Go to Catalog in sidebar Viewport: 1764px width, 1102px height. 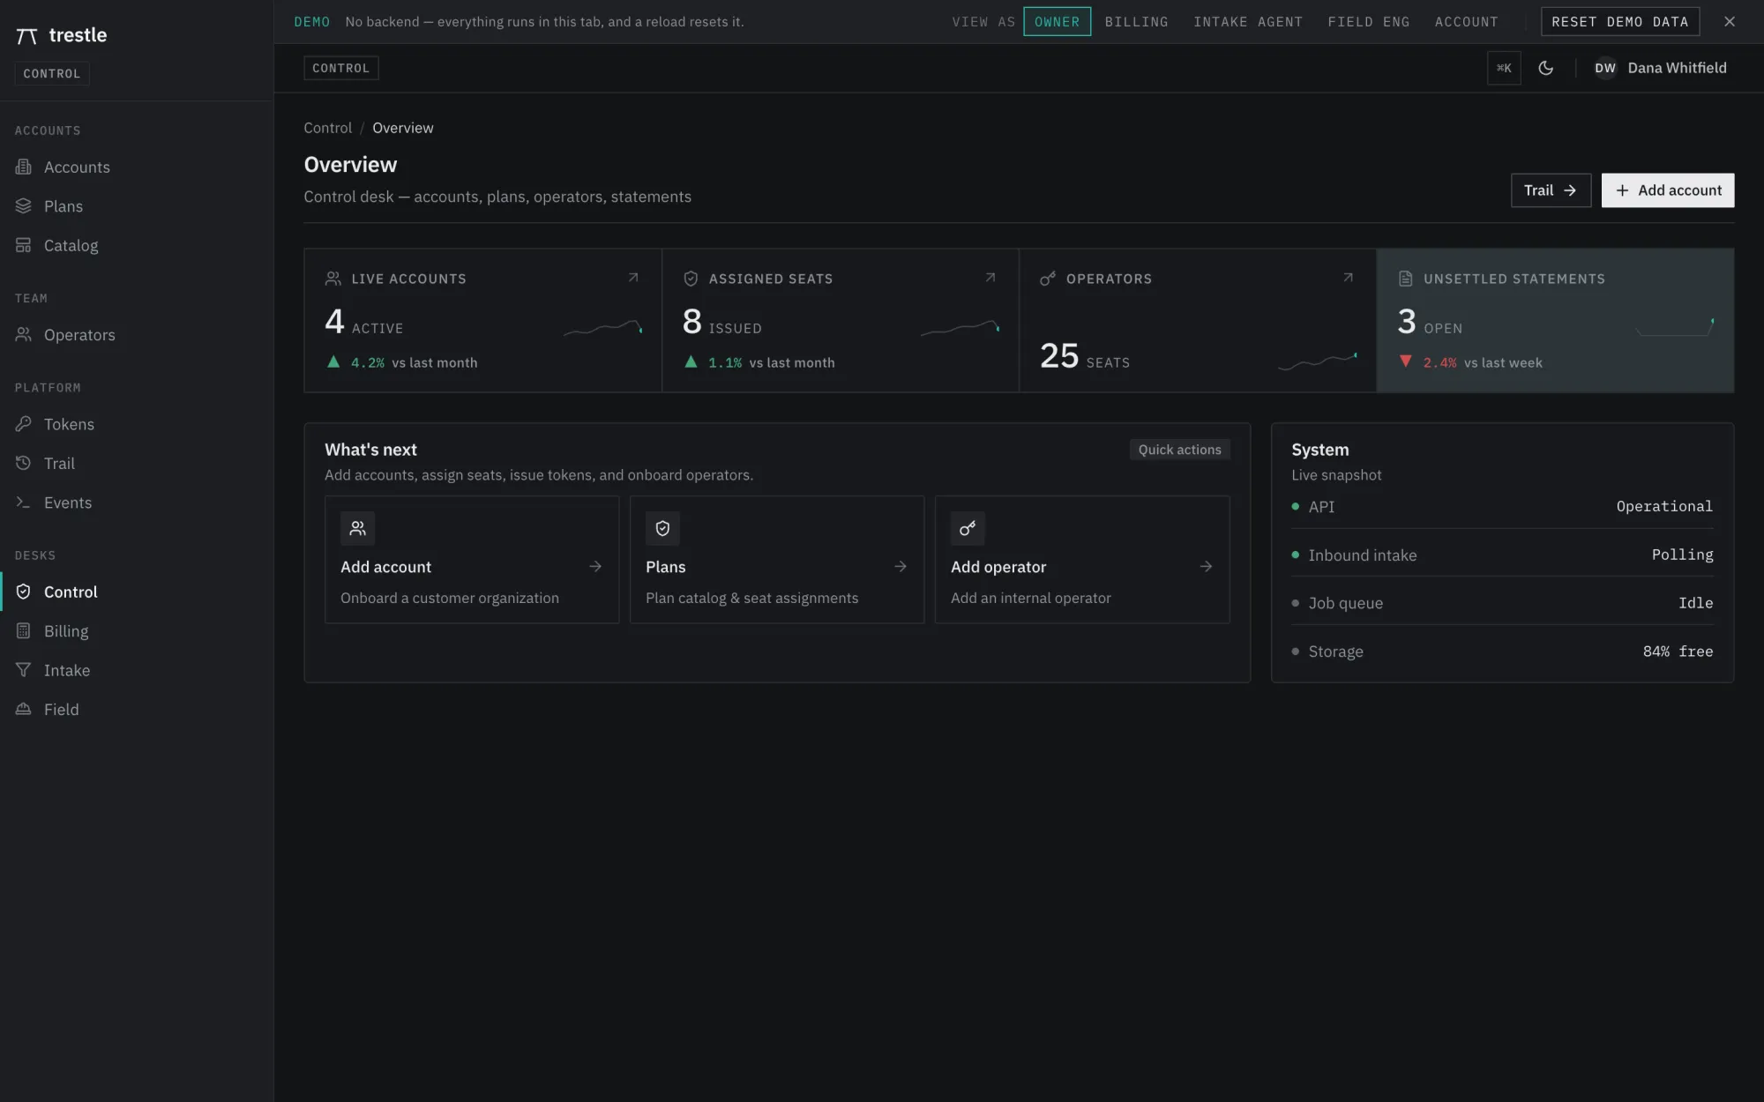pyautogui.click(x=137, y=246)
